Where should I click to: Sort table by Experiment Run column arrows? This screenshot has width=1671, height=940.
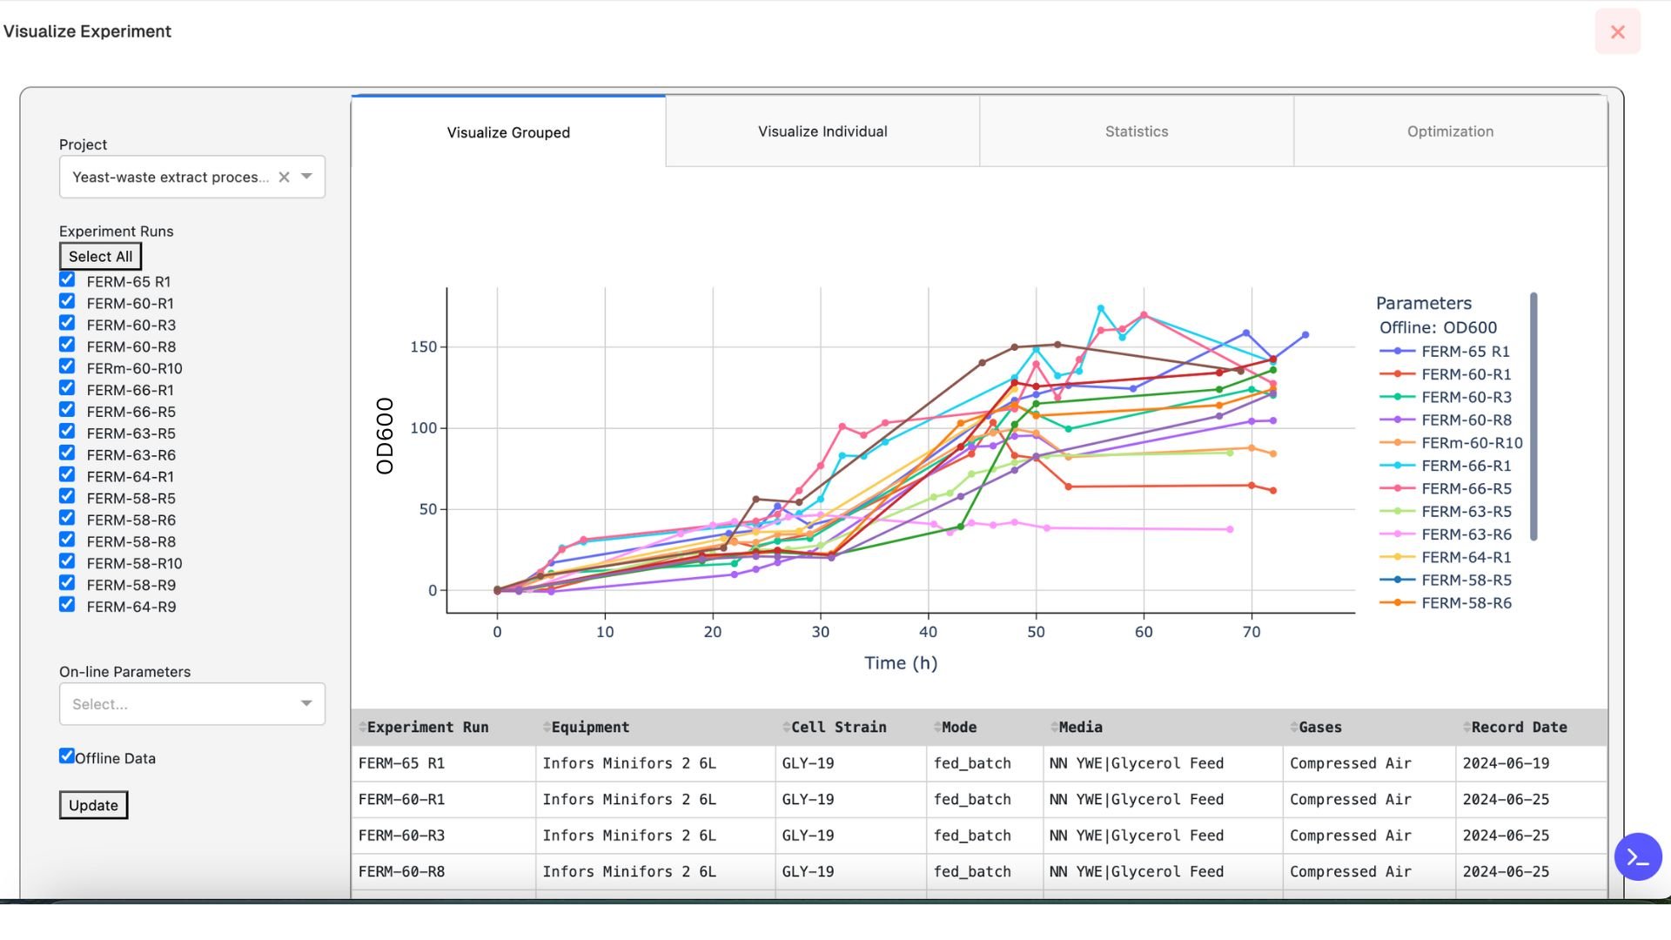coord(363,728)
